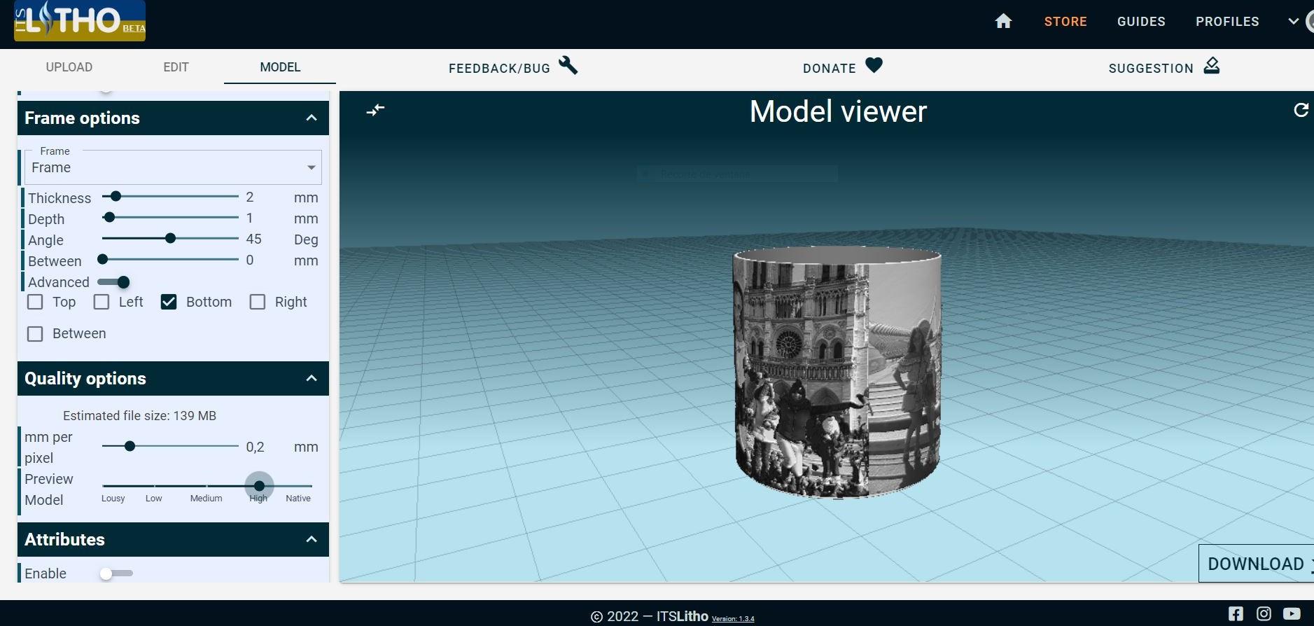Click the ITSLitho beta logo

pos(80,20)
